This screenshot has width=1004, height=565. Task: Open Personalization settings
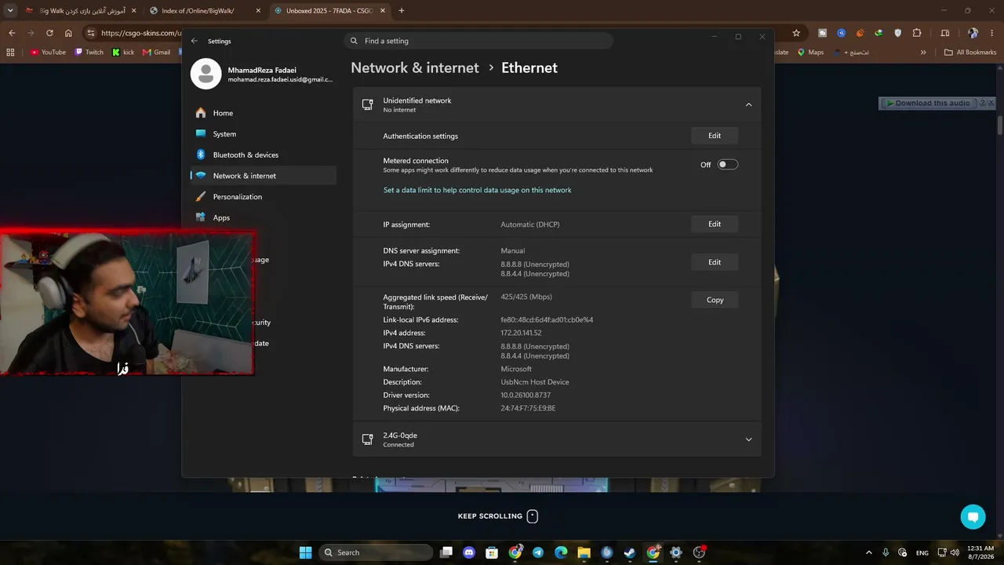tap(264, 197)
